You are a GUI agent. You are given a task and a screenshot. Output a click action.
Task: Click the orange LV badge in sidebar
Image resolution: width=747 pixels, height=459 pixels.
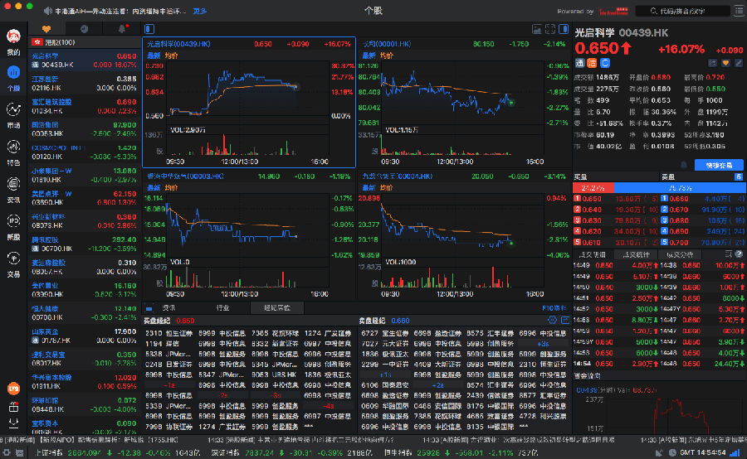13,389
